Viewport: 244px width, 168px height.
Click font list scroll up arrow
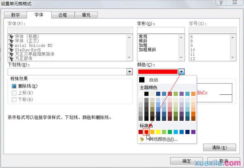click(129, 37)
